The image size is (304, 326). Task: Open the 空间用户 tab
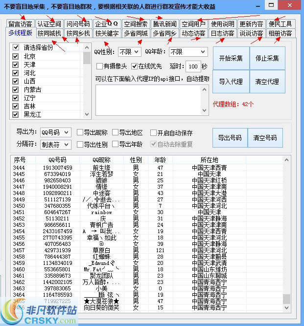point(193,24)
